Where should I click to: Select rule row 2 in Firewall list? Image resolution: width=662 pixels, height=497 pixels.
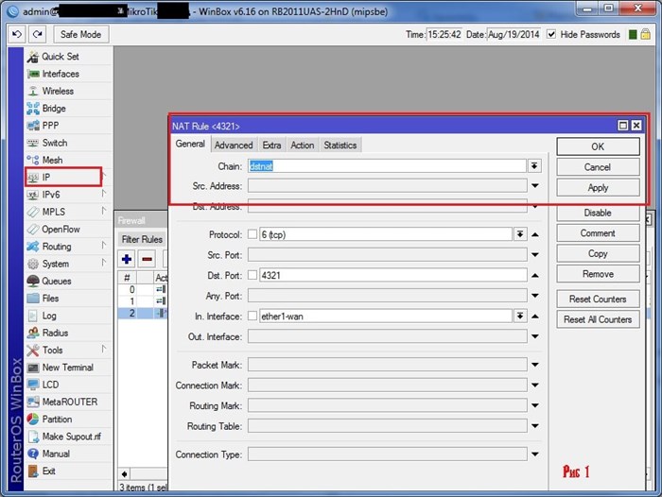coord(143,313)
